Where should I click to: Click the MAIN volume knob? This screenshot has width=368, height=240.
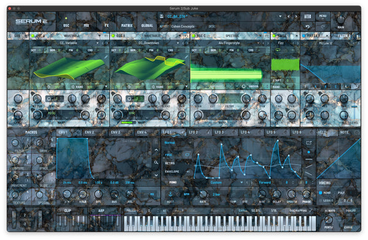pos(340,19)
